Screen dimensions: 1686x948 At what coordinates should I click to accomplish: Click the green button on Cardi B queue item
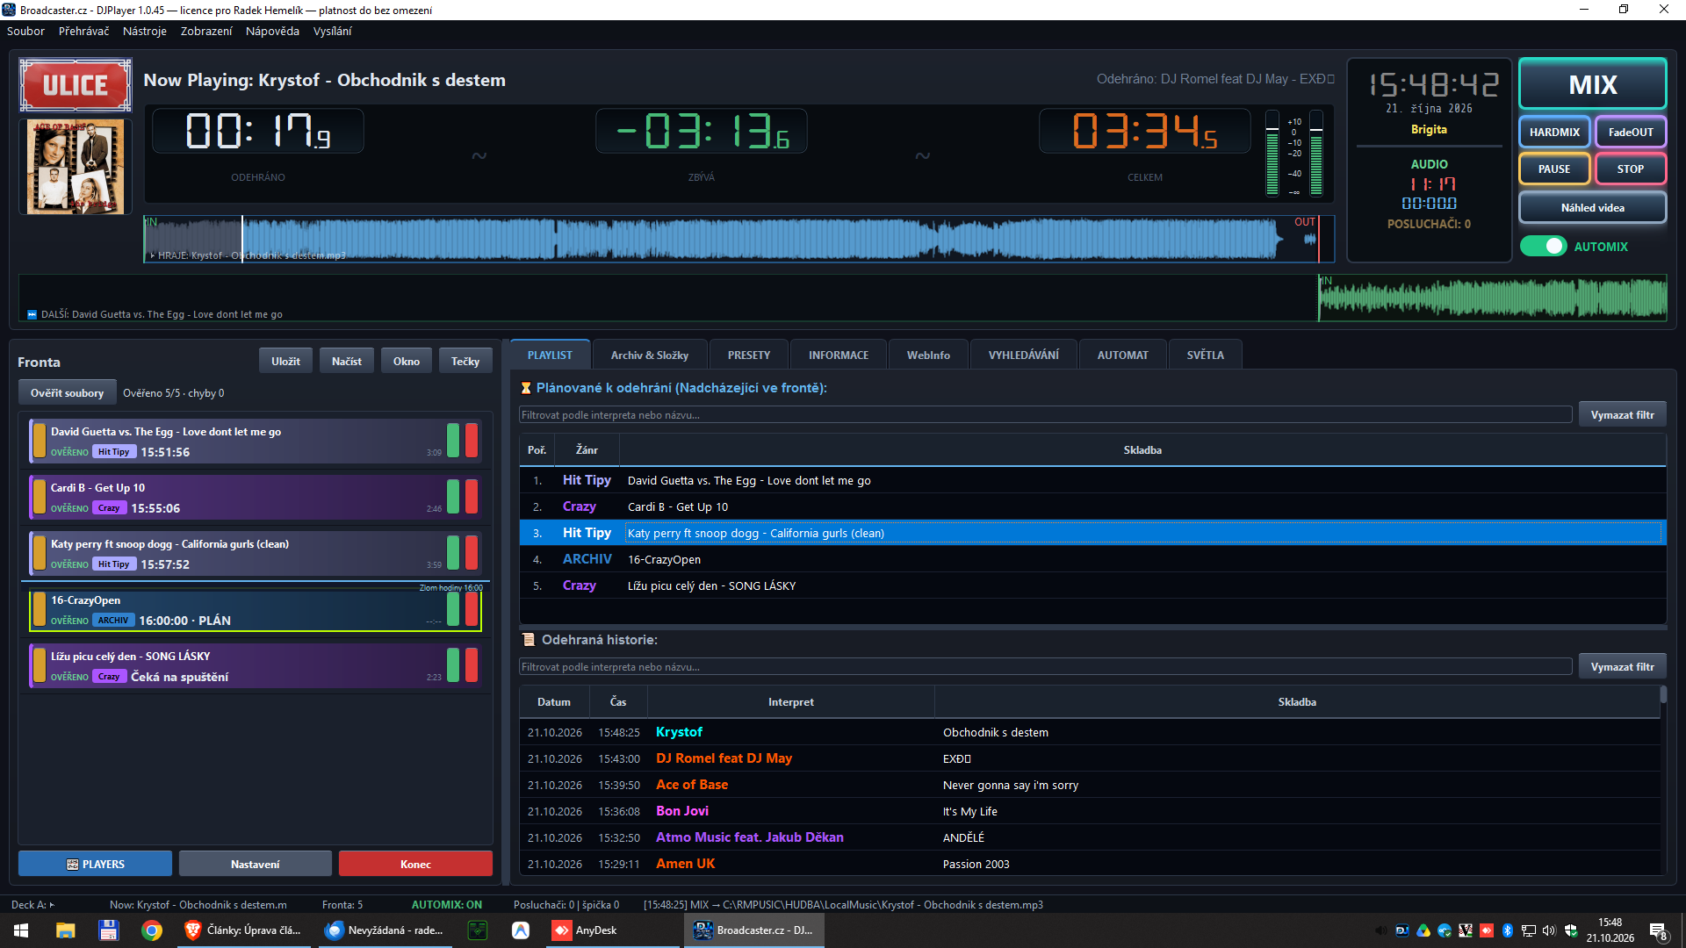(x=453, y=497)
